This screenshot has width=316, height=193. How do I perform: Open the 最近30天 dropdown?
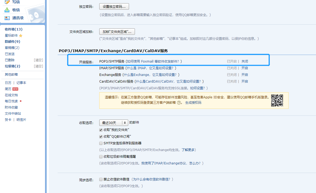[114, 122]
